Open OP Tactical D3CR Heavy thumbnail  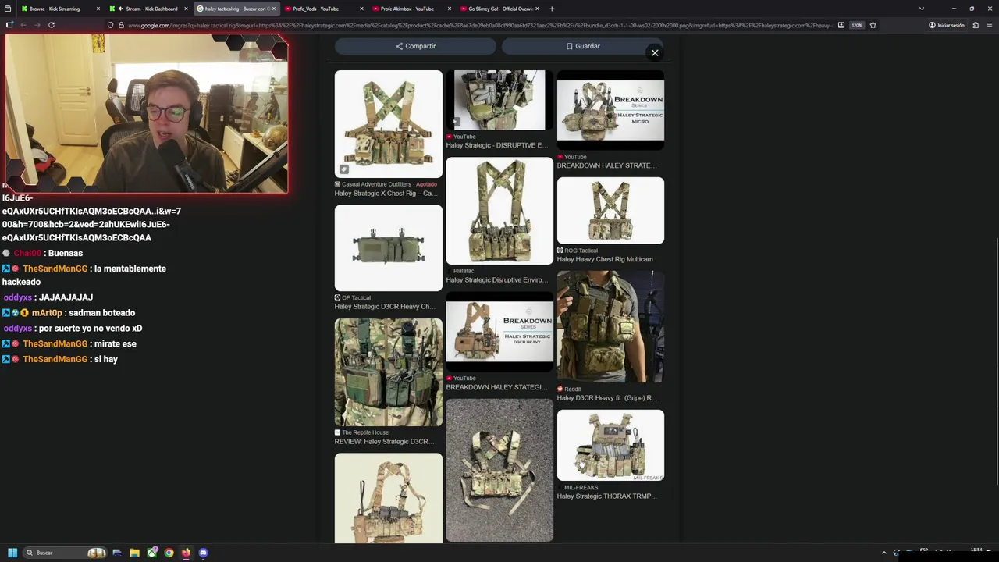pyautogui.click(x=388, y=247)
